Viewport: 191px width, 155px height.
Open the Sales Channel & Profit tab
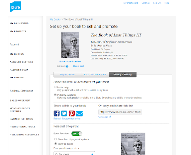coord(95,74)
